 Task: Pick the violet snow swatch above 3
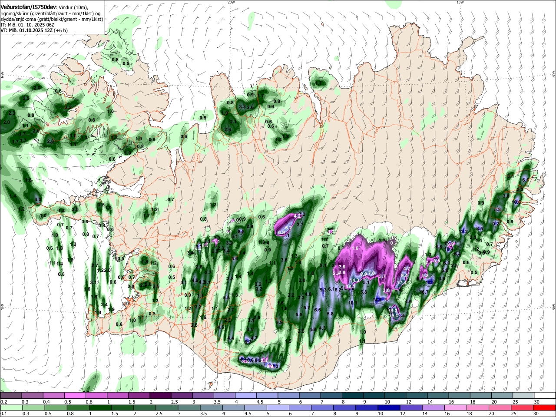tap(203, 396)
